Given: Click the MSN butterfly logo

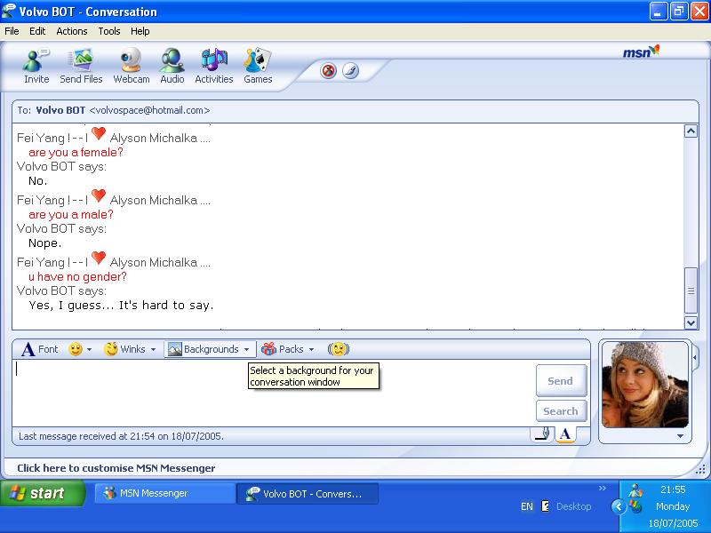Looking at the screenshot, I should [641, 52].
